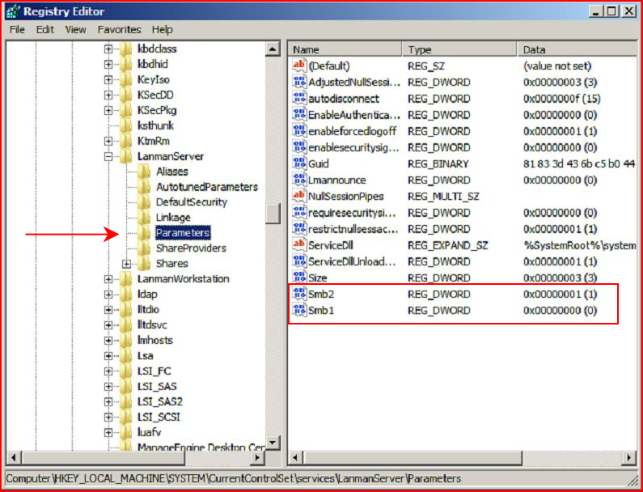Image resolution: width=643 pixels, height=492 pixels.
Task: Click the autodisconnect DWORD icon
Action: point(299,99)
